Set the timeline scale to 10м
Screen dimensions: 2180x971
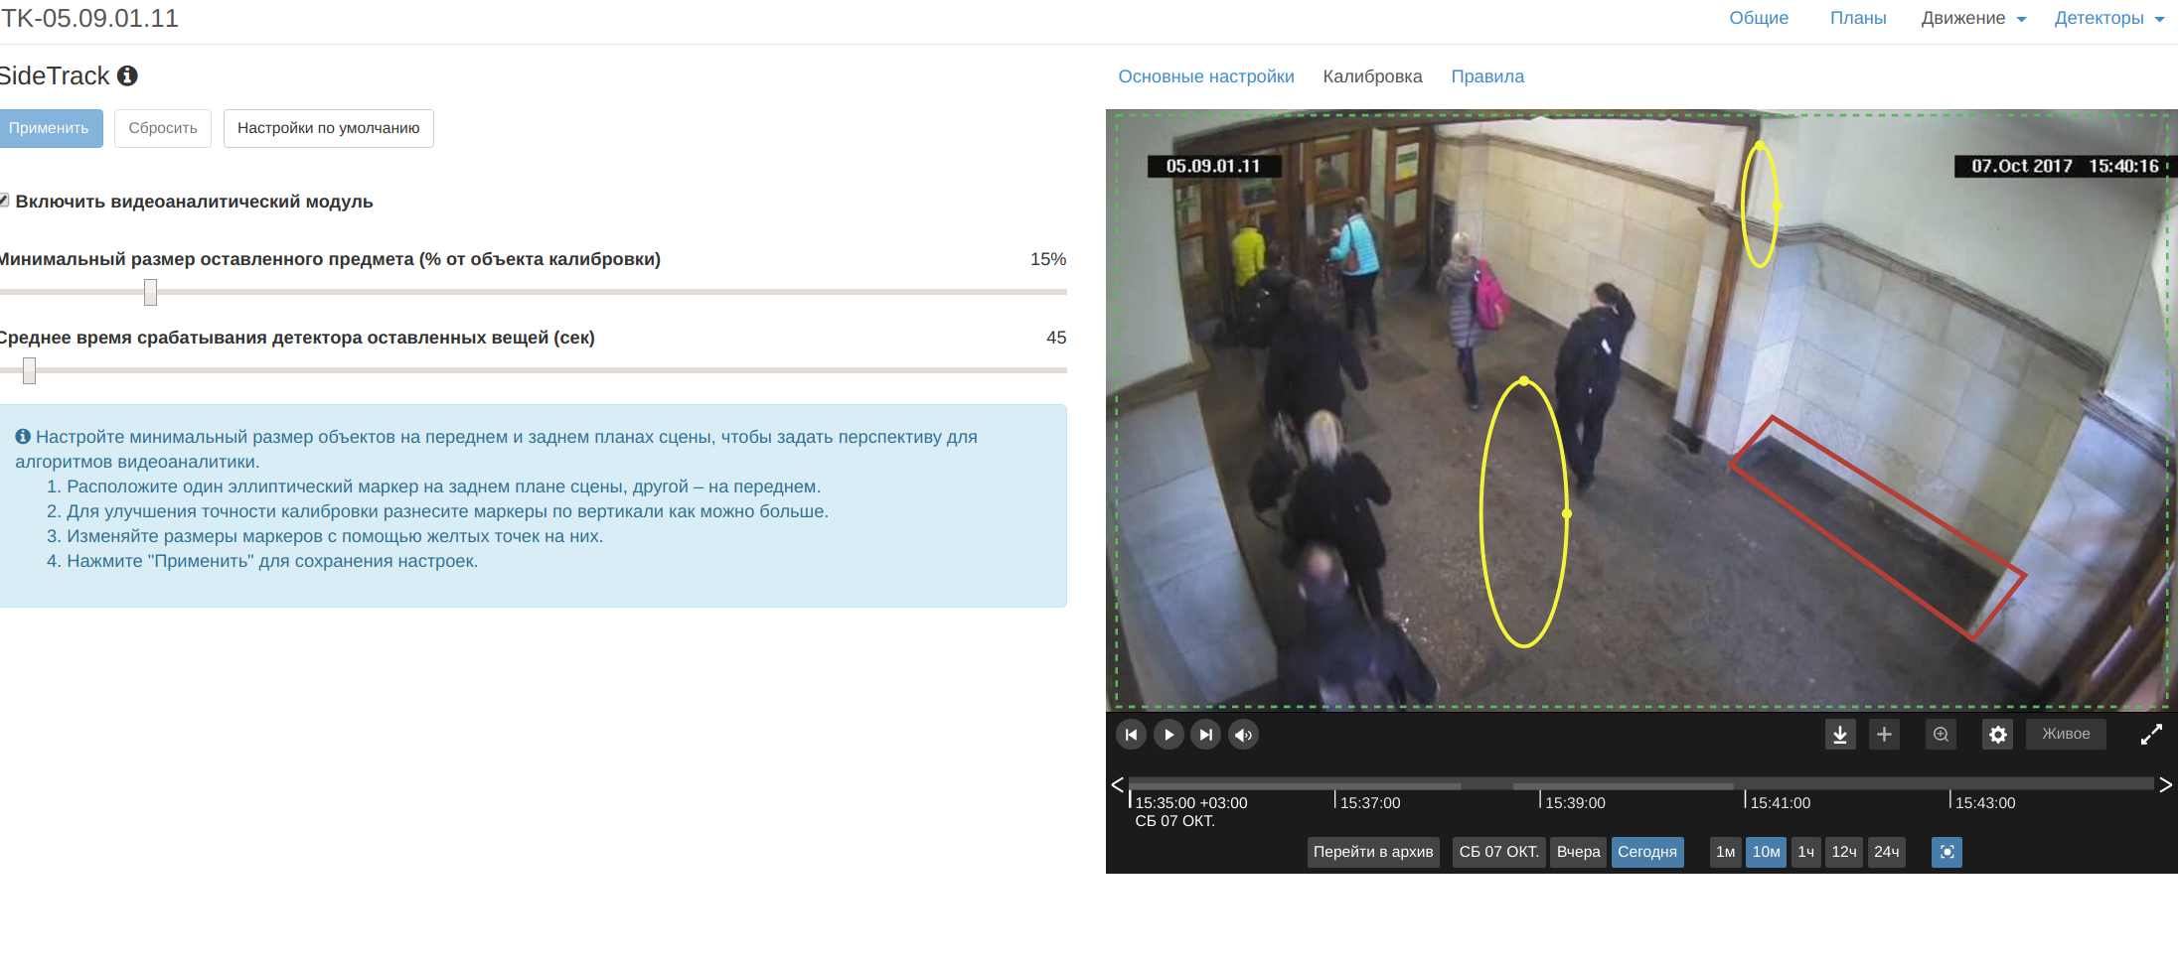[x=1766, y=852]
